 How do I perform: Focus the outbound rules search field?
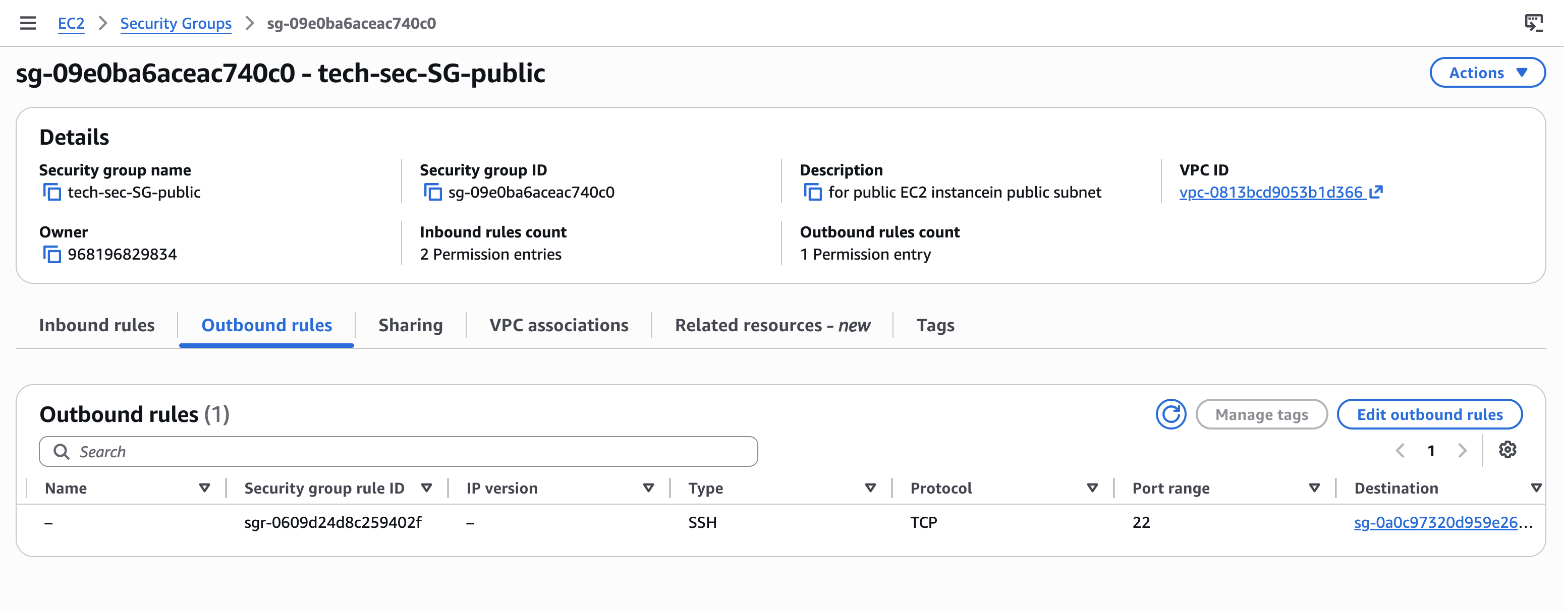398,451
